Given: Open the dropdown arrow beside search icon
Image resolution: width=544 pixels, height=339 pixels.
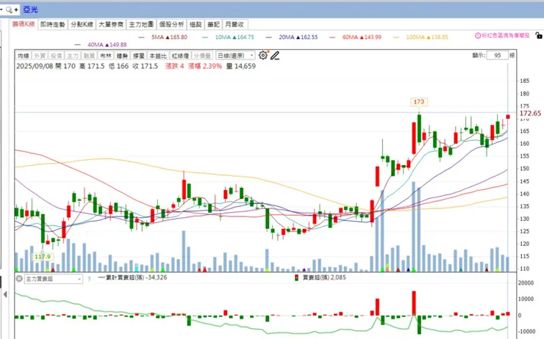Looking at the screenshot, I should pyautogui.click(x=1, y=10).
